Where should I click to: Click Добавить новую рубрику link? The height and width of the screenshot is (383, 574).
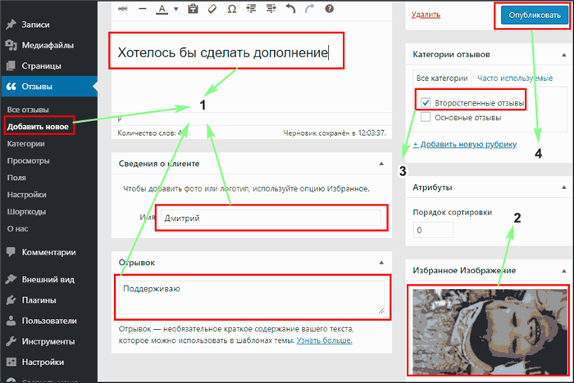click(465, 144)
